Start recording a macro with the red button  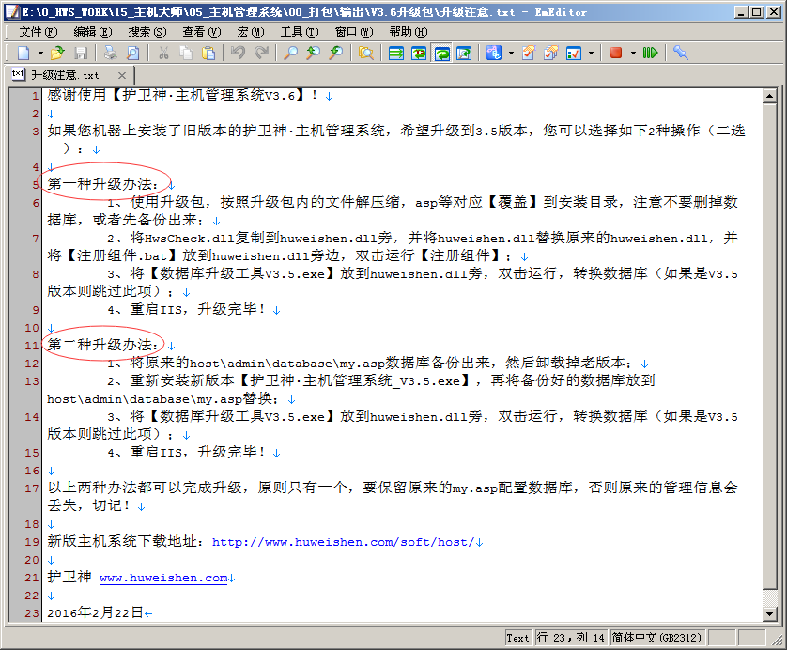tap(616, 53)
